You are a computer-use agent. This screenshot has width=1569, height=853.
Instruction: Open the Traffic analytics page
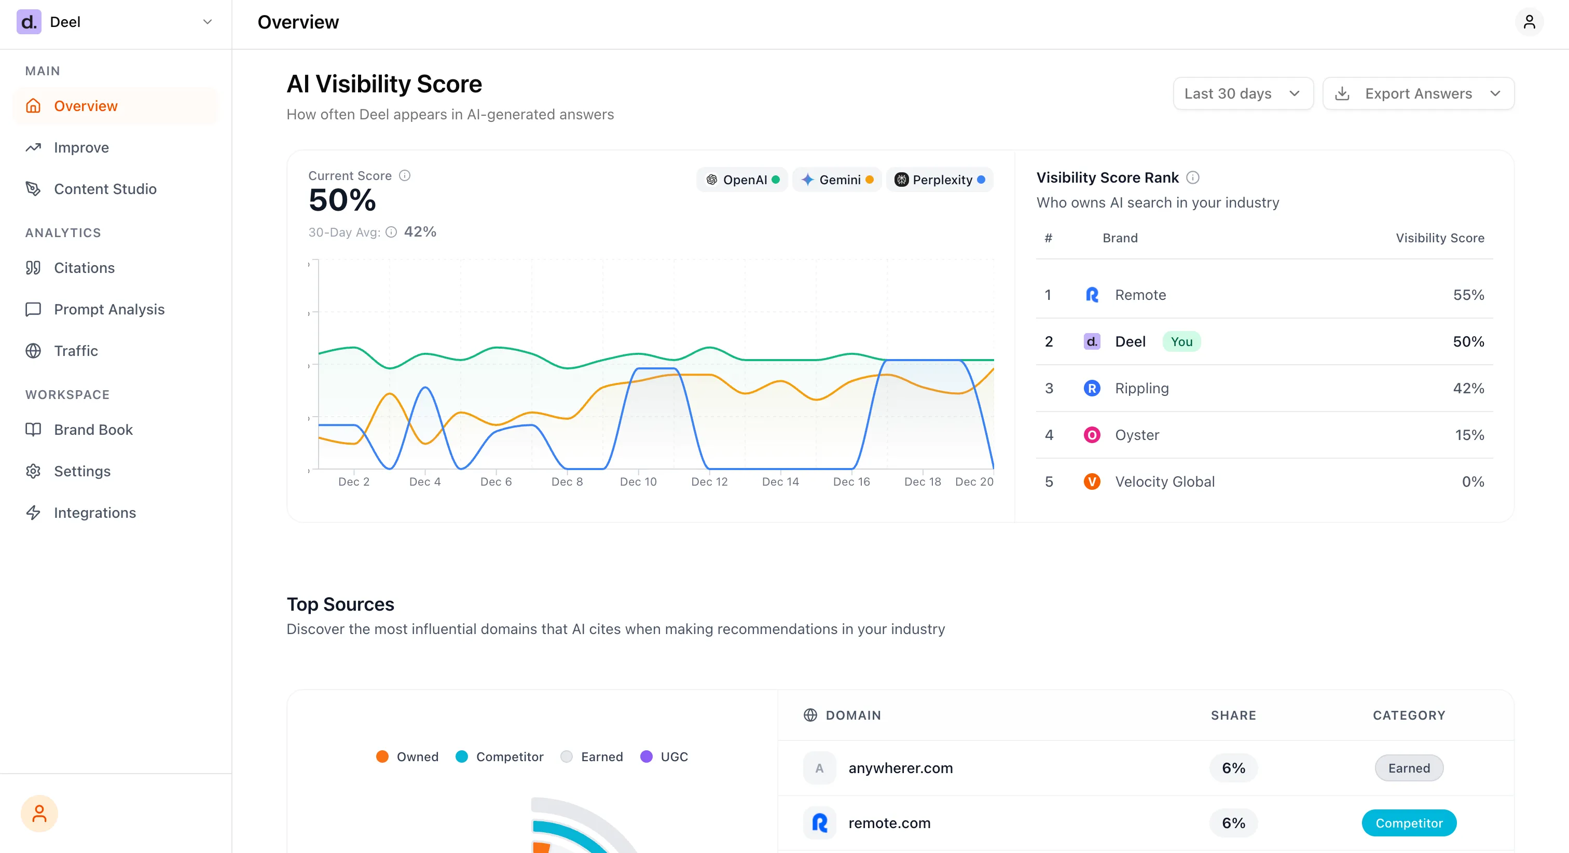pos(76,350)
